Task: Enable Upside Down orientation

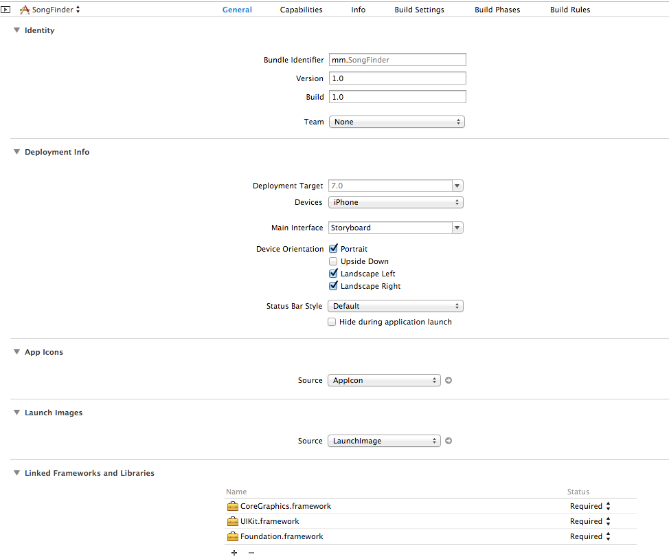Action: coord(333,261)
